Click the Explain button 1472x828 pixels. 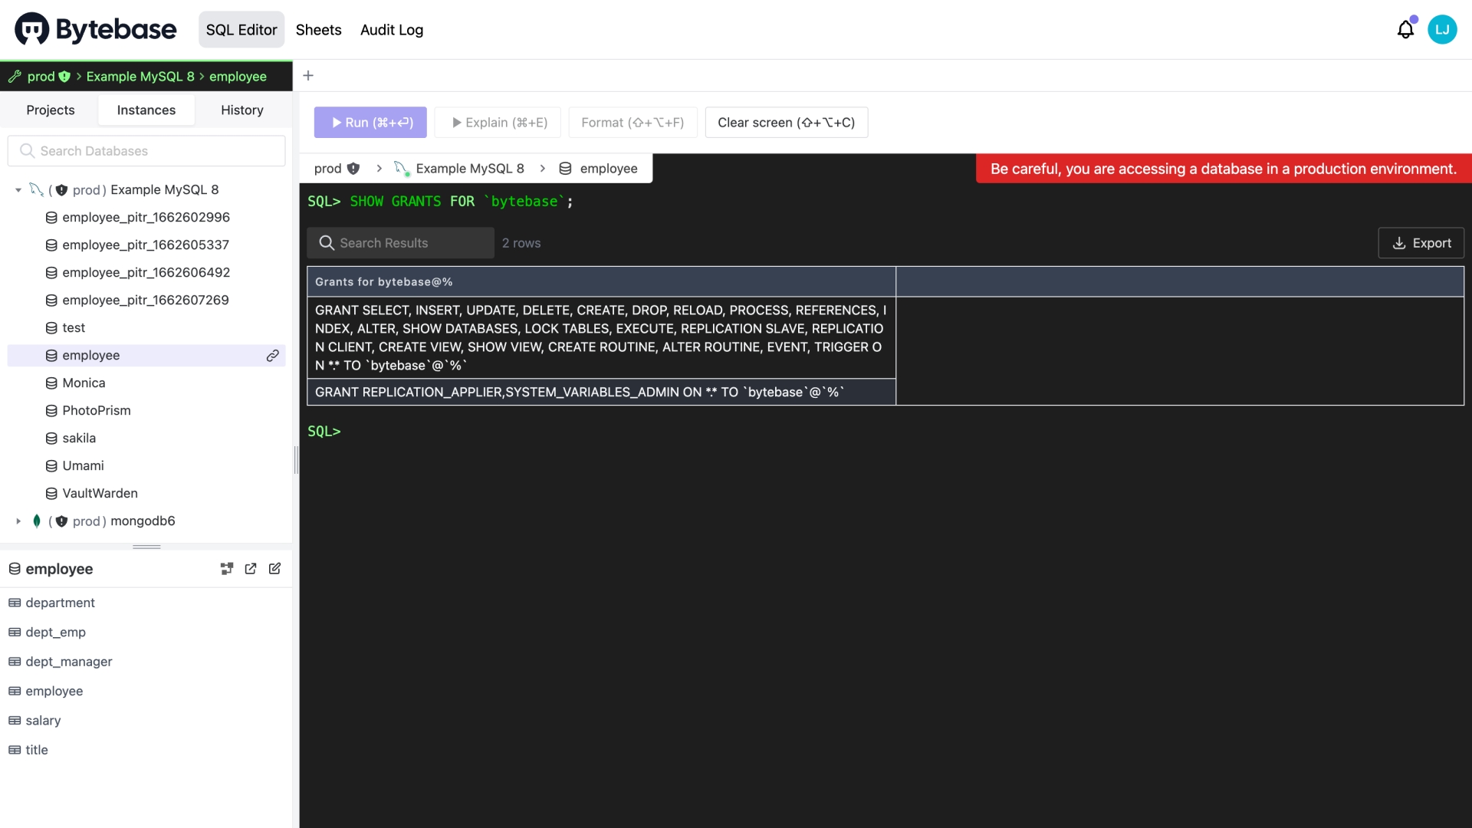pyautogui.click(x=498, y=123)
